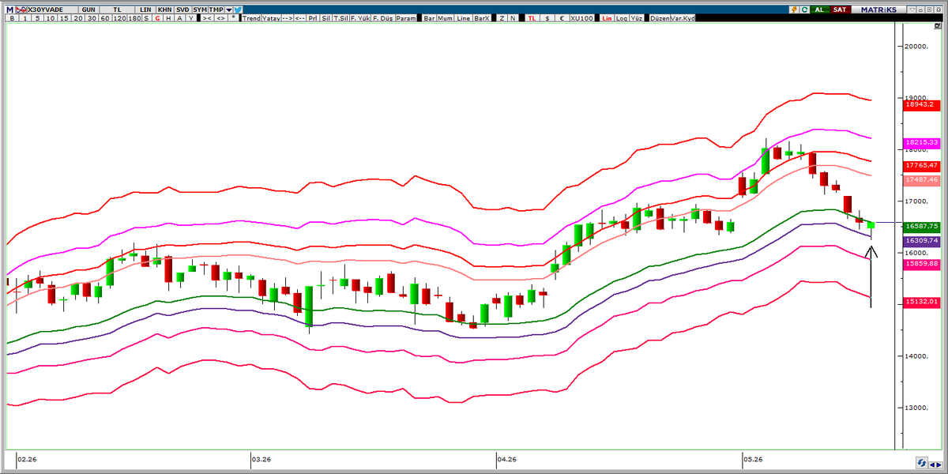Click the chart icon beside the M logo
Image resolution: width=948 pixels, height=474 pixels.
point(21,9)
